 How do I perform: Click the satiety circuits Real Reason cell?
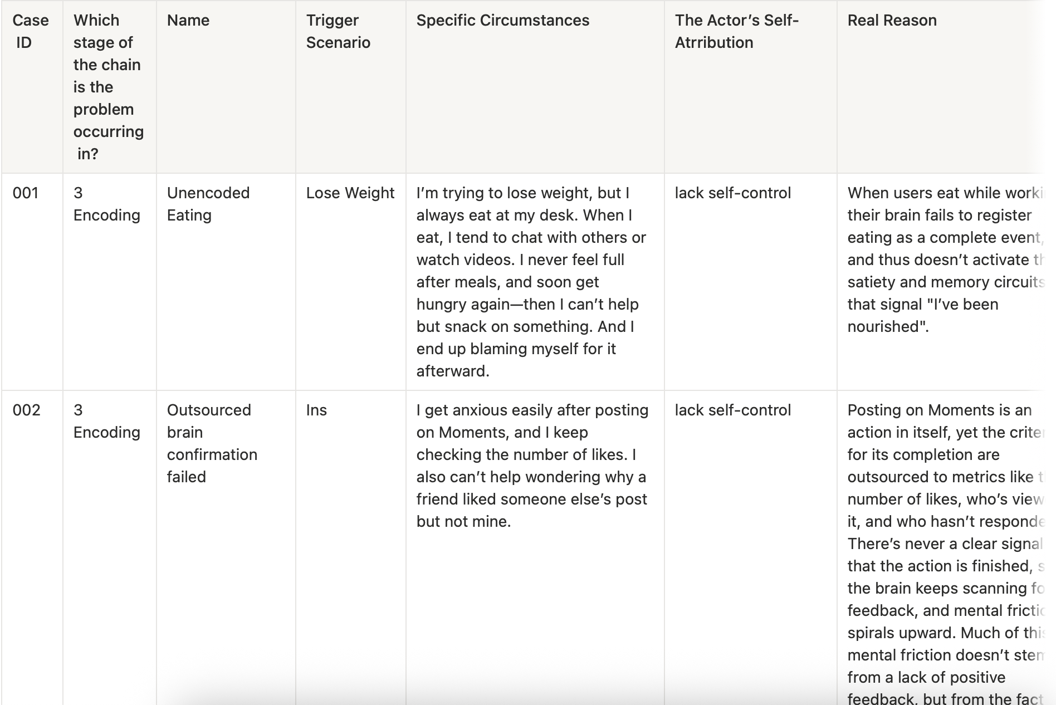coord(944,260)
